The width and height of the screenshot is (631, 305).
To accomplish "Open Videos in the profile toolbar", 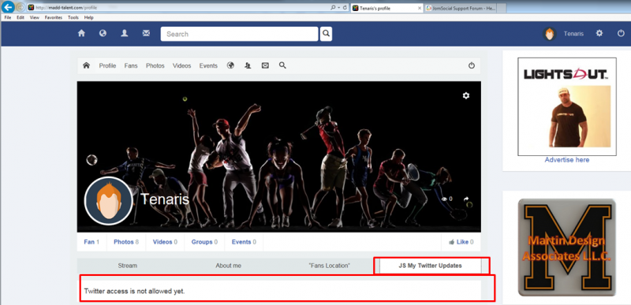I will (182, 65).
